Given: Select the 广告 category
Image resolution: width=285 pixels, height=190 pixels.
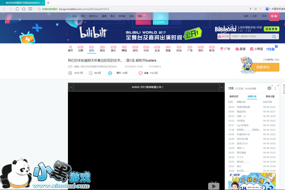Looking at the screenshot, I should [x=190, y=49].
